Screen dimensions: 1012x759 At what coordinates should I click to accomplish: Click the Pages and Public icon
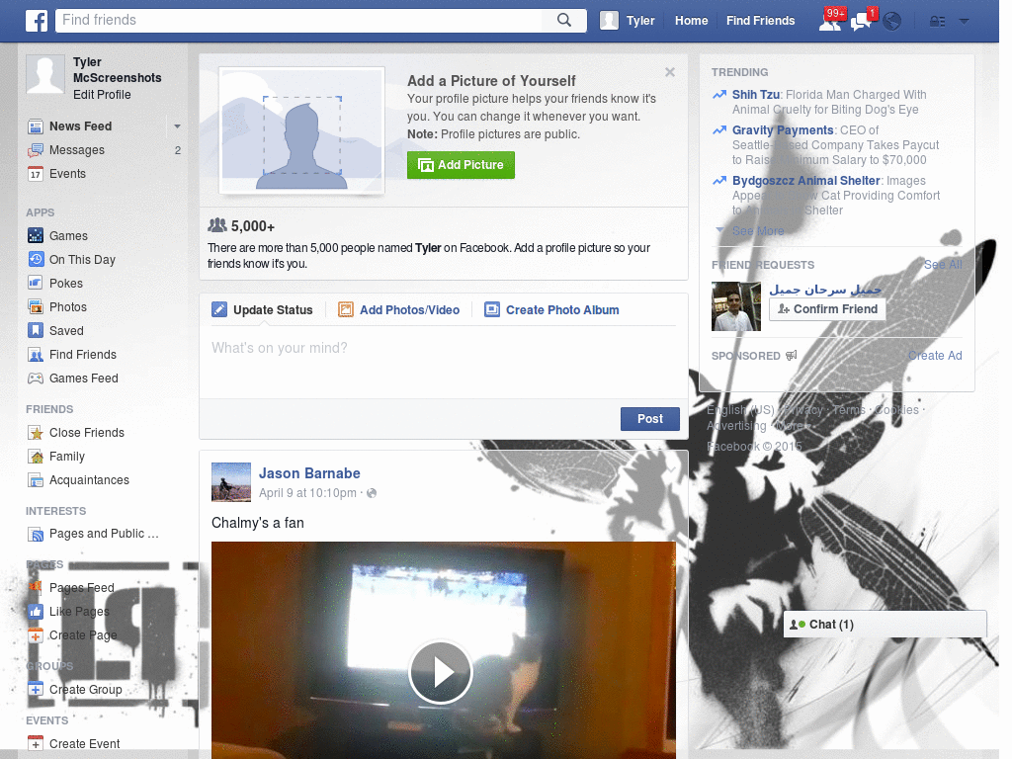tap(36, 535)
